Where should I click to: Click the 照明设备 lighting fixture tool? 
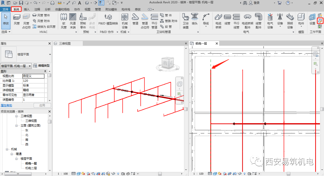coord(290,21)
